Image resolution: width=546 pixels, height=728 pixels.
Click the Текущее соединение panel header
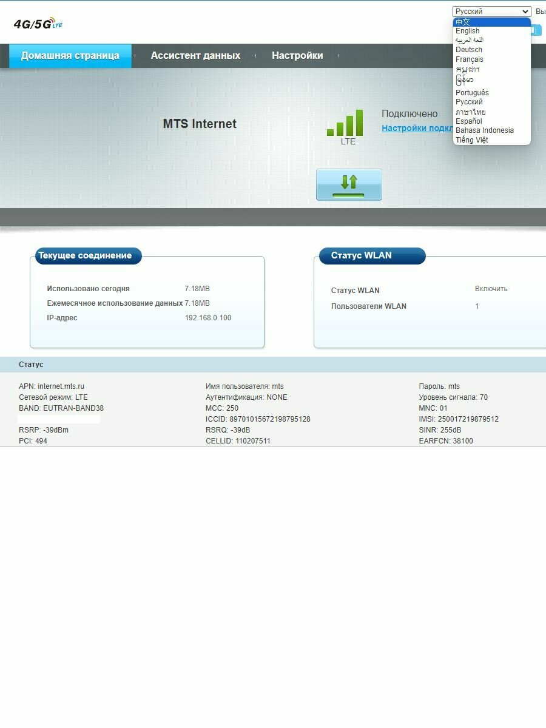coord(88,256)
